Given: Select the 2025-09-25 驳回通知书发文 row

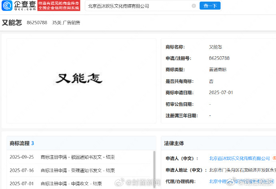Looking at the screenshot, I should click(80, 157).
